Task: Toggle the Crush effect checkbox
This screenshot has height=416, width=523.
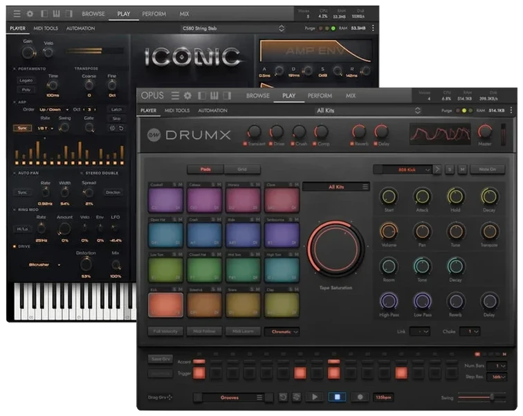Action: click(x=293, y=144)
